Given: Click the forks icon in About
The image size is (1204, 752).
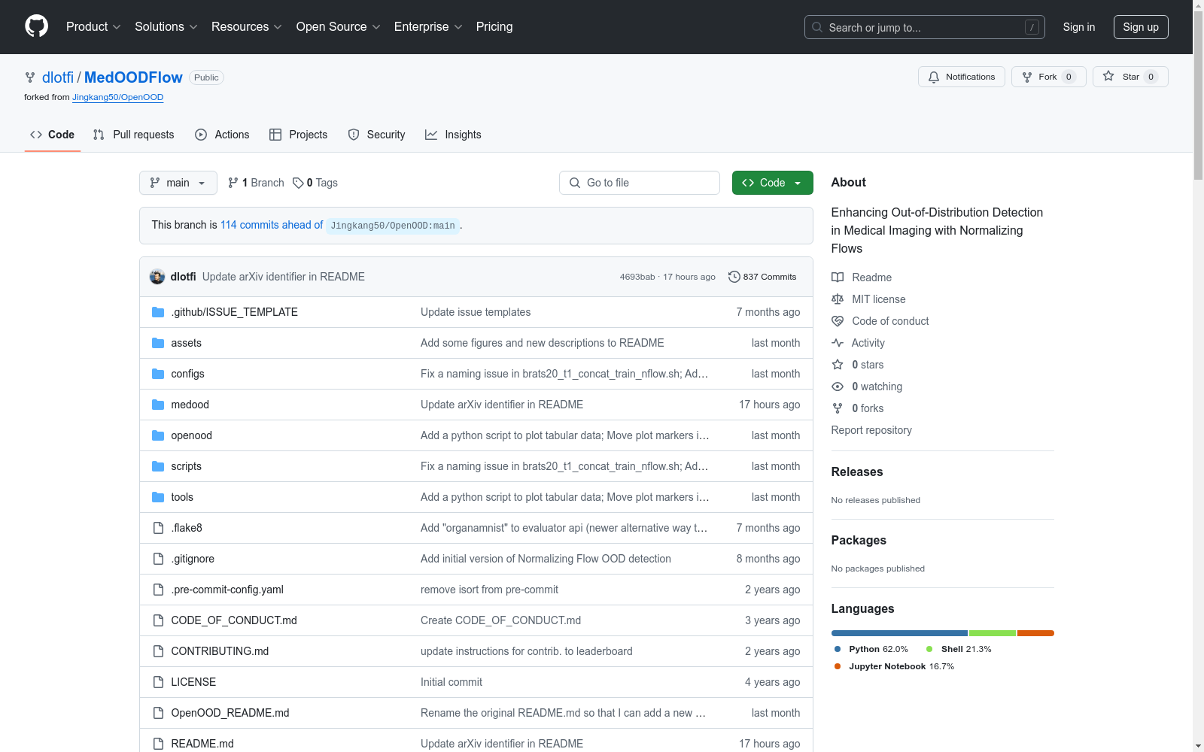Looking at the screenshot, I should tap(838, 408).
